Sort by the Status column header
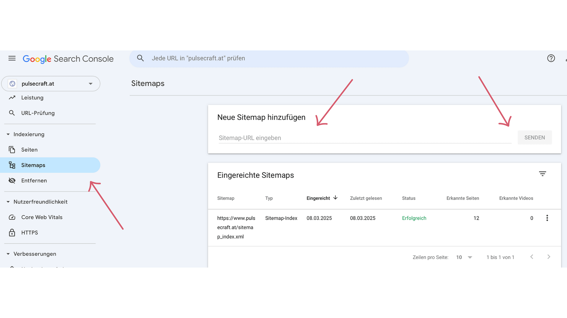 (x=409, y=198)
